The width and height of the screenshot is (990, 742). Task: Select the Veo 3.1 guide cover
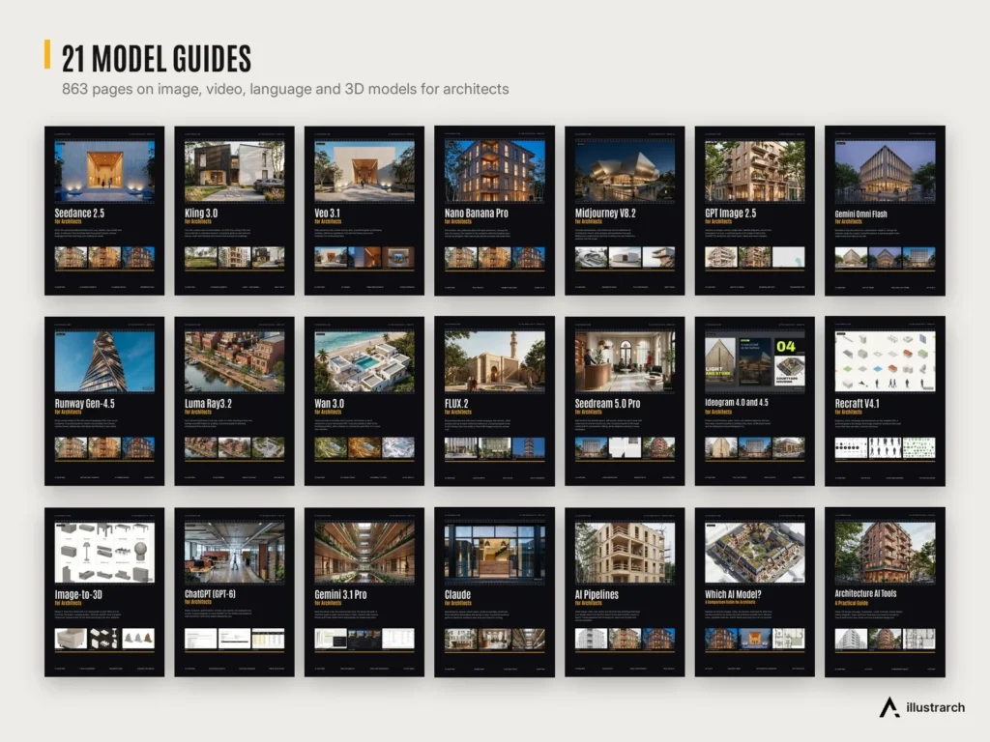click(x=364, y=211)
